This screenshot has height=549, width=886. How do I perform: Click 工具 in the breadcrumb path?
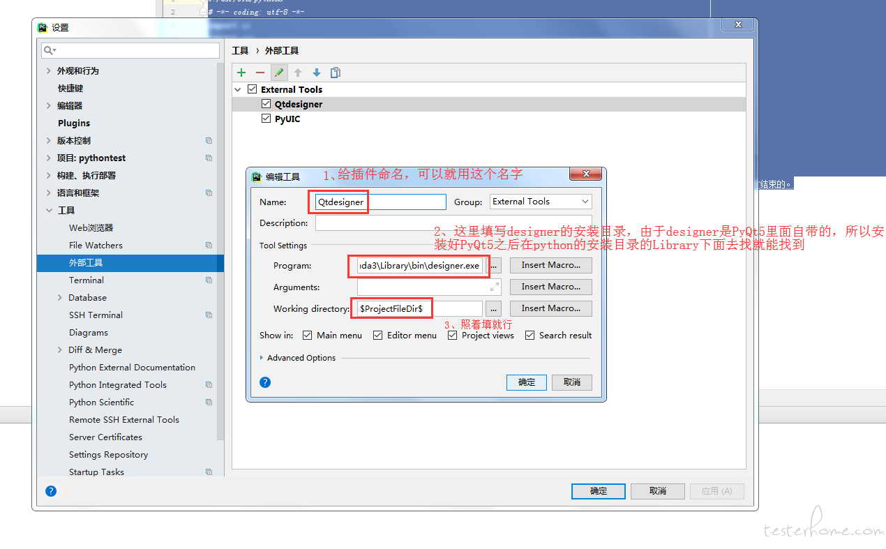coord(240,51)
